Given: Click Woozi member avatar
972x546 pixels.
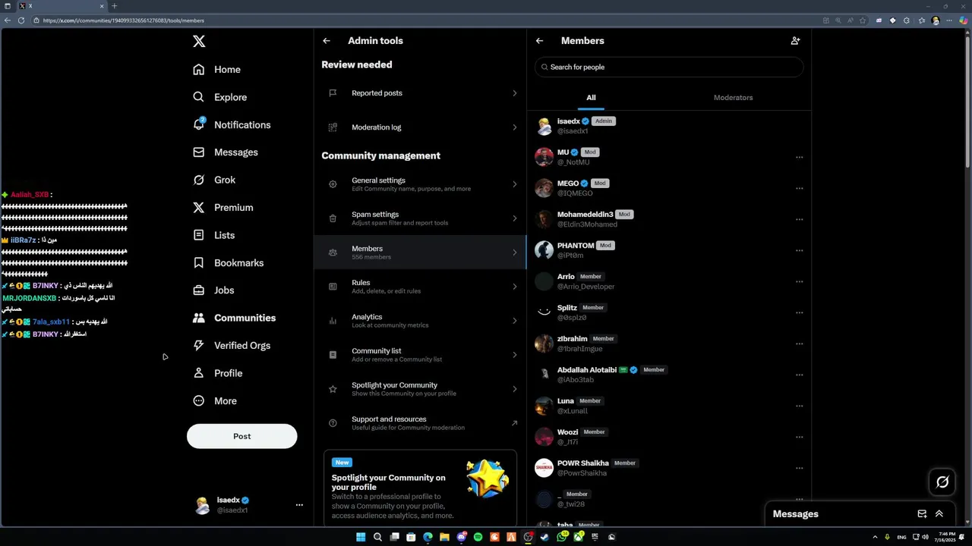Looking at the screenshot, I should [x=544, y=437].
